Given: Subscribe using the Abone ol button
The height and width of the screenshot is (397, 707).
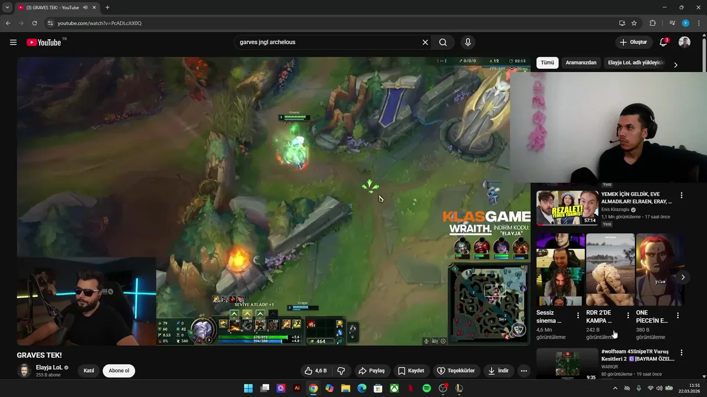Looking at the screenshot, I should click(x=119, y=371).
